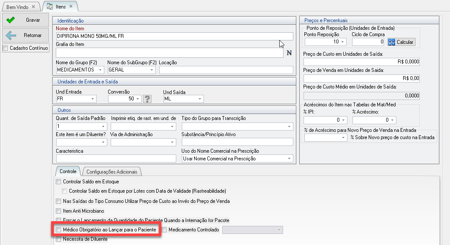This screenshot has height=245, width=450.
Task: Click the Substância/Princípio Ativo field
Action: pos(237,142)
